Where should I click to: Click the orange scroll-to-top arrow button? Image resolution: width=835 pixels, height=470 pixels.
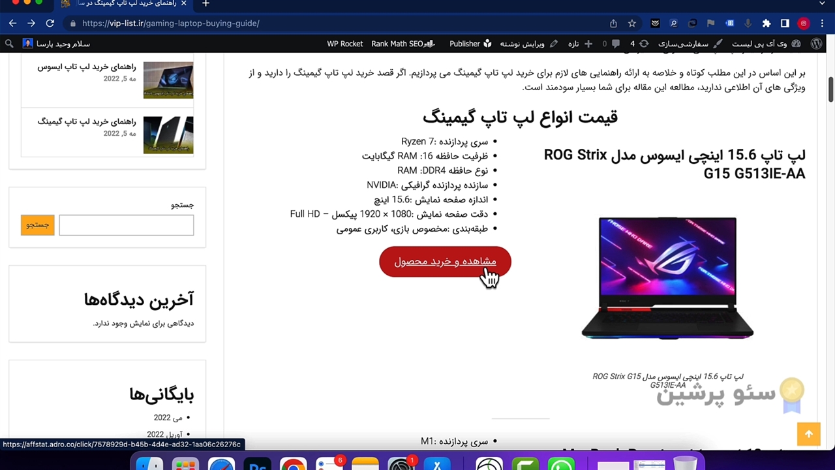pyautogui.click(x=808, y=434)
